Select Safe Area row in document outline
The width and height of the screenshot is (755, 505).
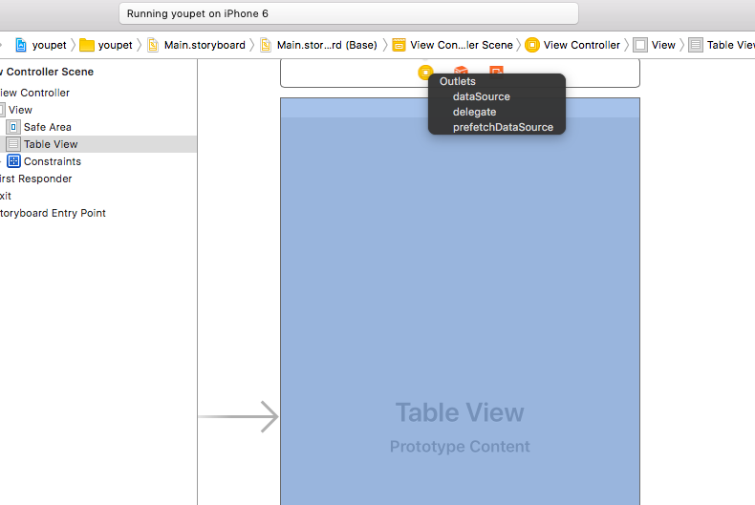98,127
